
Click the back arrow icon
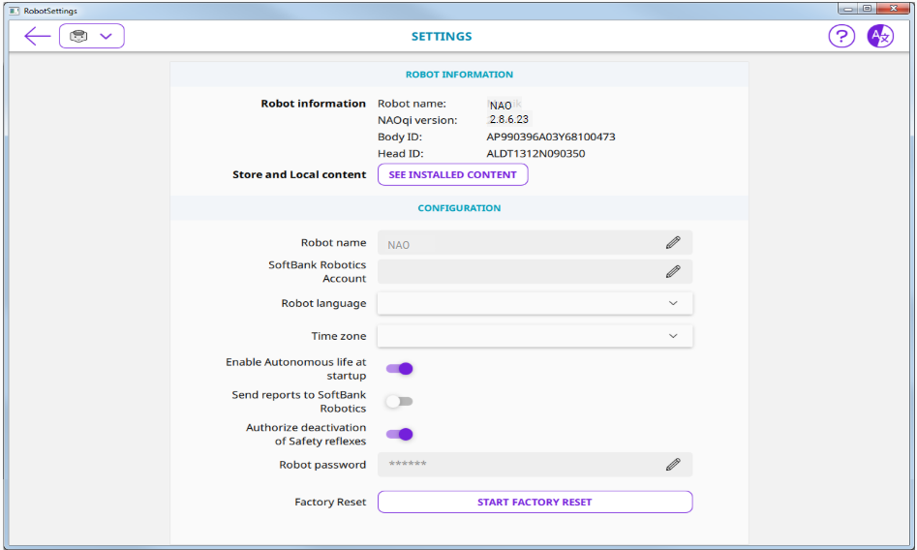point(37,37)
